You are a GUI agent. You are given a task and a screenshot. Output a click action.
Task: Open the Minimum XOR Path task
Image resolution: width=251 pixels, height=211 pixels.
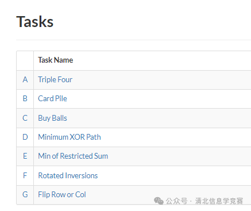click(x=69, y=137)
